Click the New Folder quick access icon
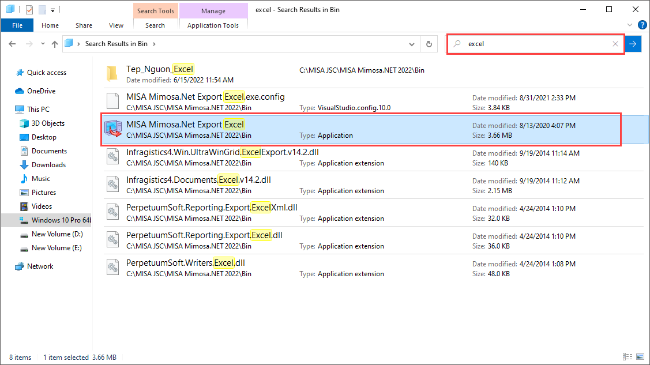Image resolution: width=650 pixels, height=365 pixels. (42, 10)
